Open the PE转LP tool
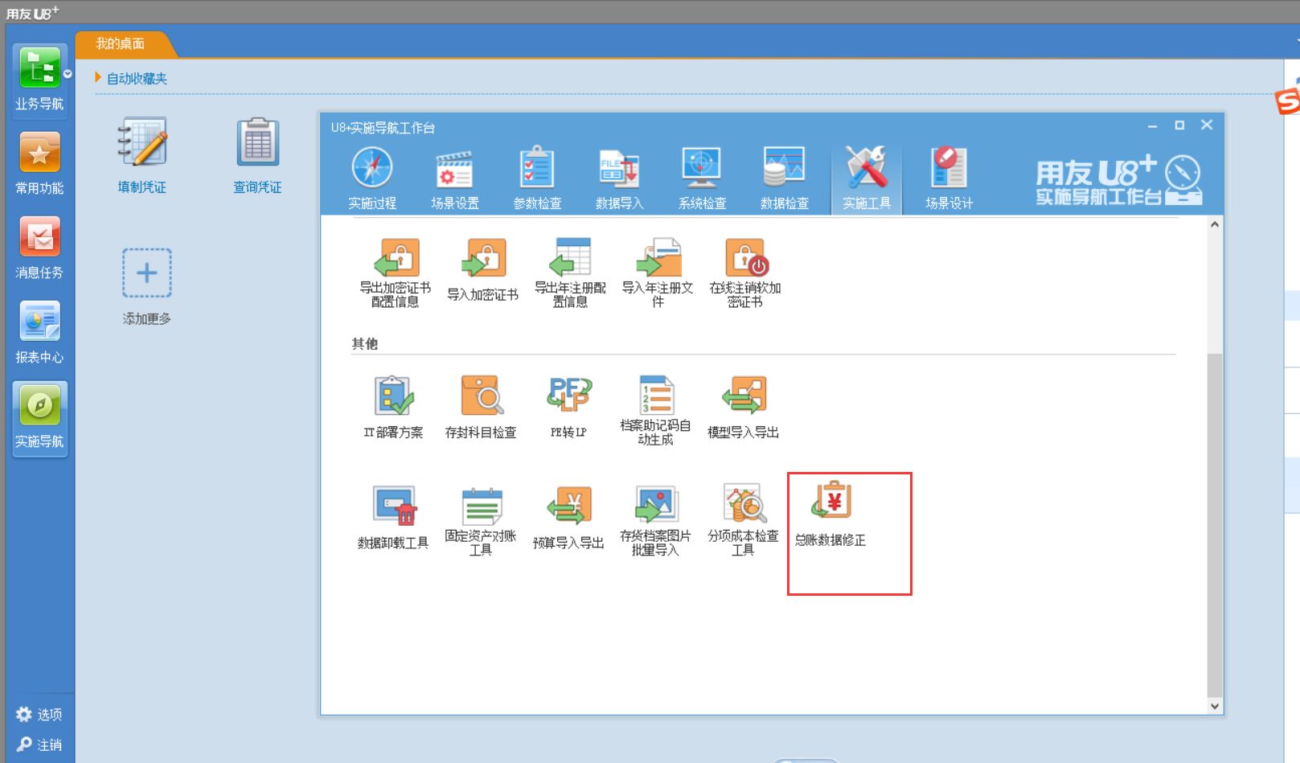The width and height of the screenshot is (1300, 763). tap(568, 408)
